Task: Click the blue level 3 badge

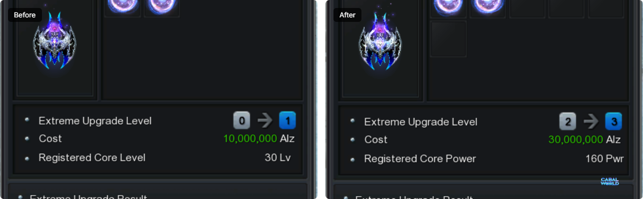Action: click(614, 121)
